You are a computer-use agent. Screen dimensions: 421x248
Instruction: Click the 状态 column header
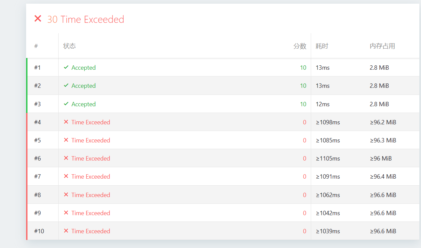point(69,46)
